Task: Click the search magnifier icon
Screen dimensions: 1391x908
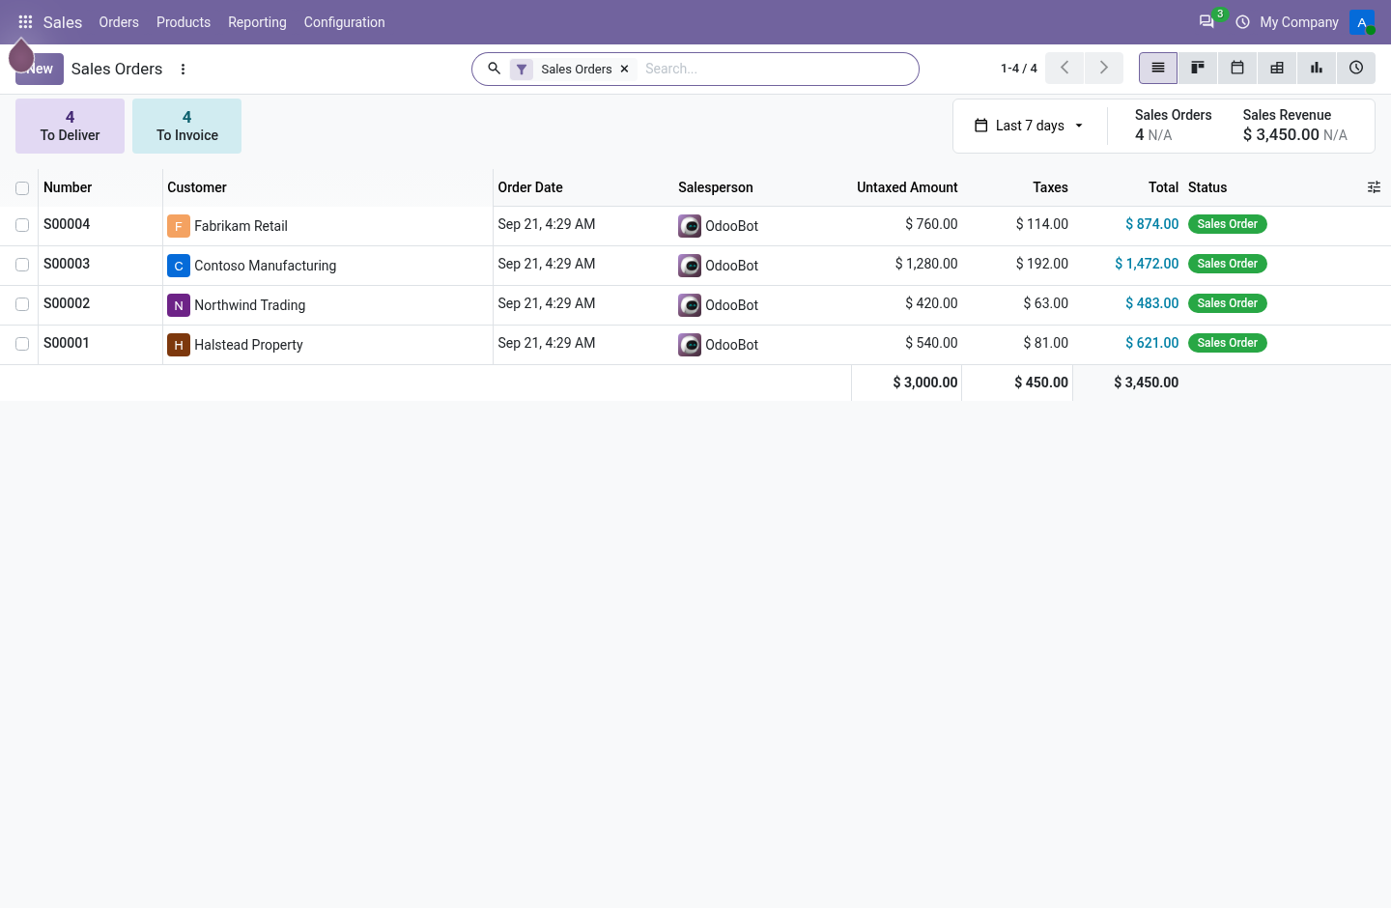Action: tap(494, 69)
